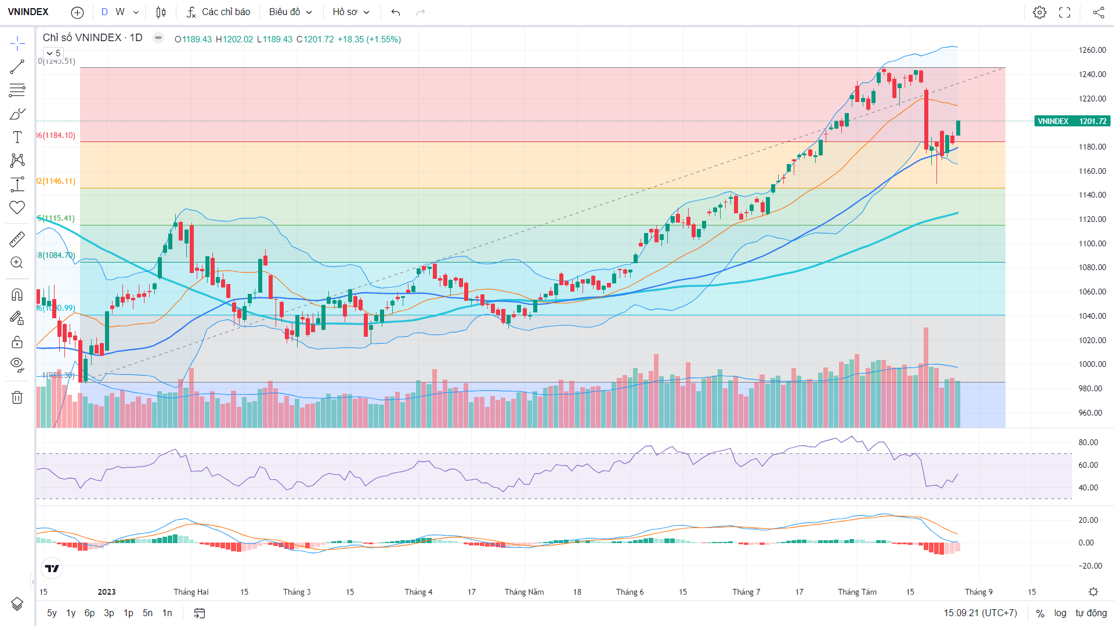This screenshot has width=1114, height=626.
Task: Open the go-to-date calendar icon
Action: click(x=200, y=613)
